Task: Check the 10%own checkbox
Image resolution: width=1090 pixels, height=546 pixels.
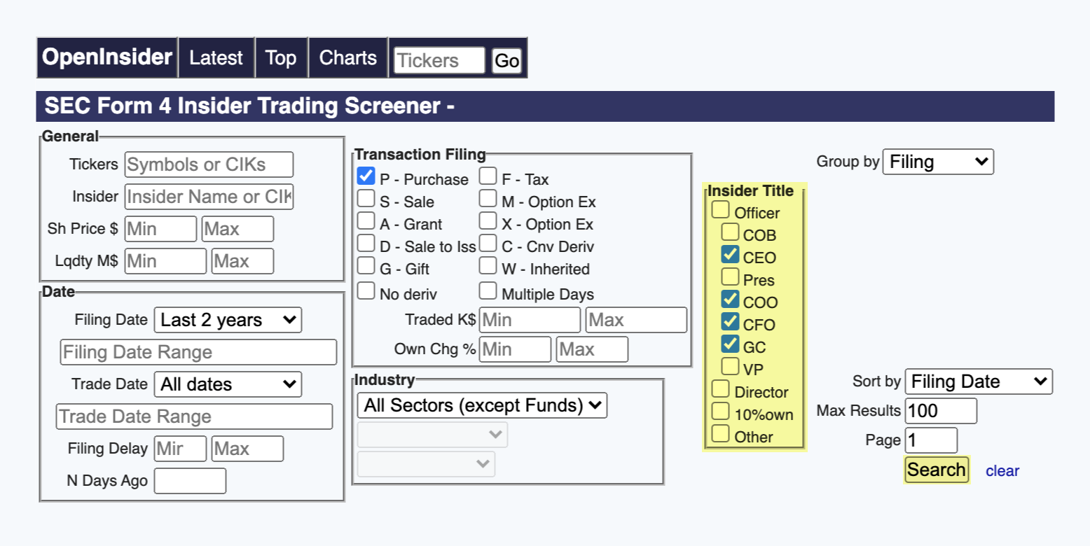Action: point(720,412)
